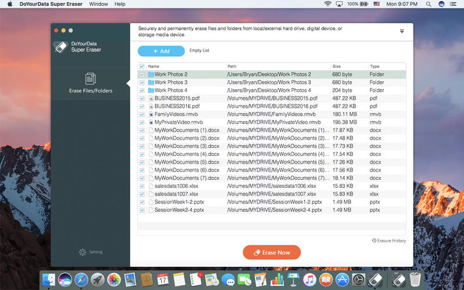Open Contacts from the dock
This screenshot has width=464, height=290.
tap(146, 280)
